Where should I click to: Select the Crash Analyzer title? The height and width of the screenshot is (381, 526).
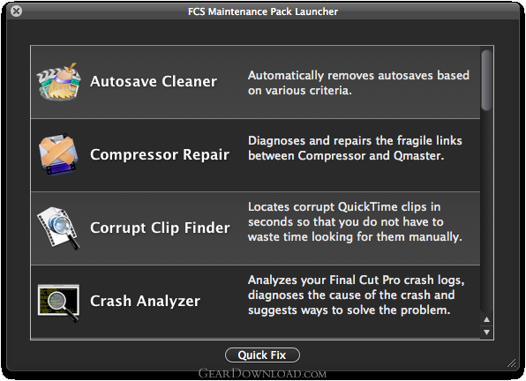point(145,301)
